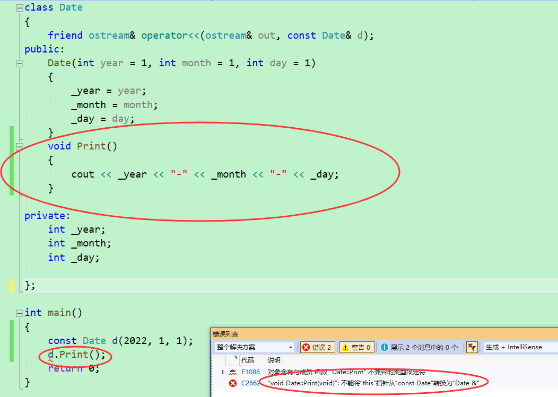Click the yellow warning triangle on the warnings button
The image size is (558, 397).
pos(345,347)
